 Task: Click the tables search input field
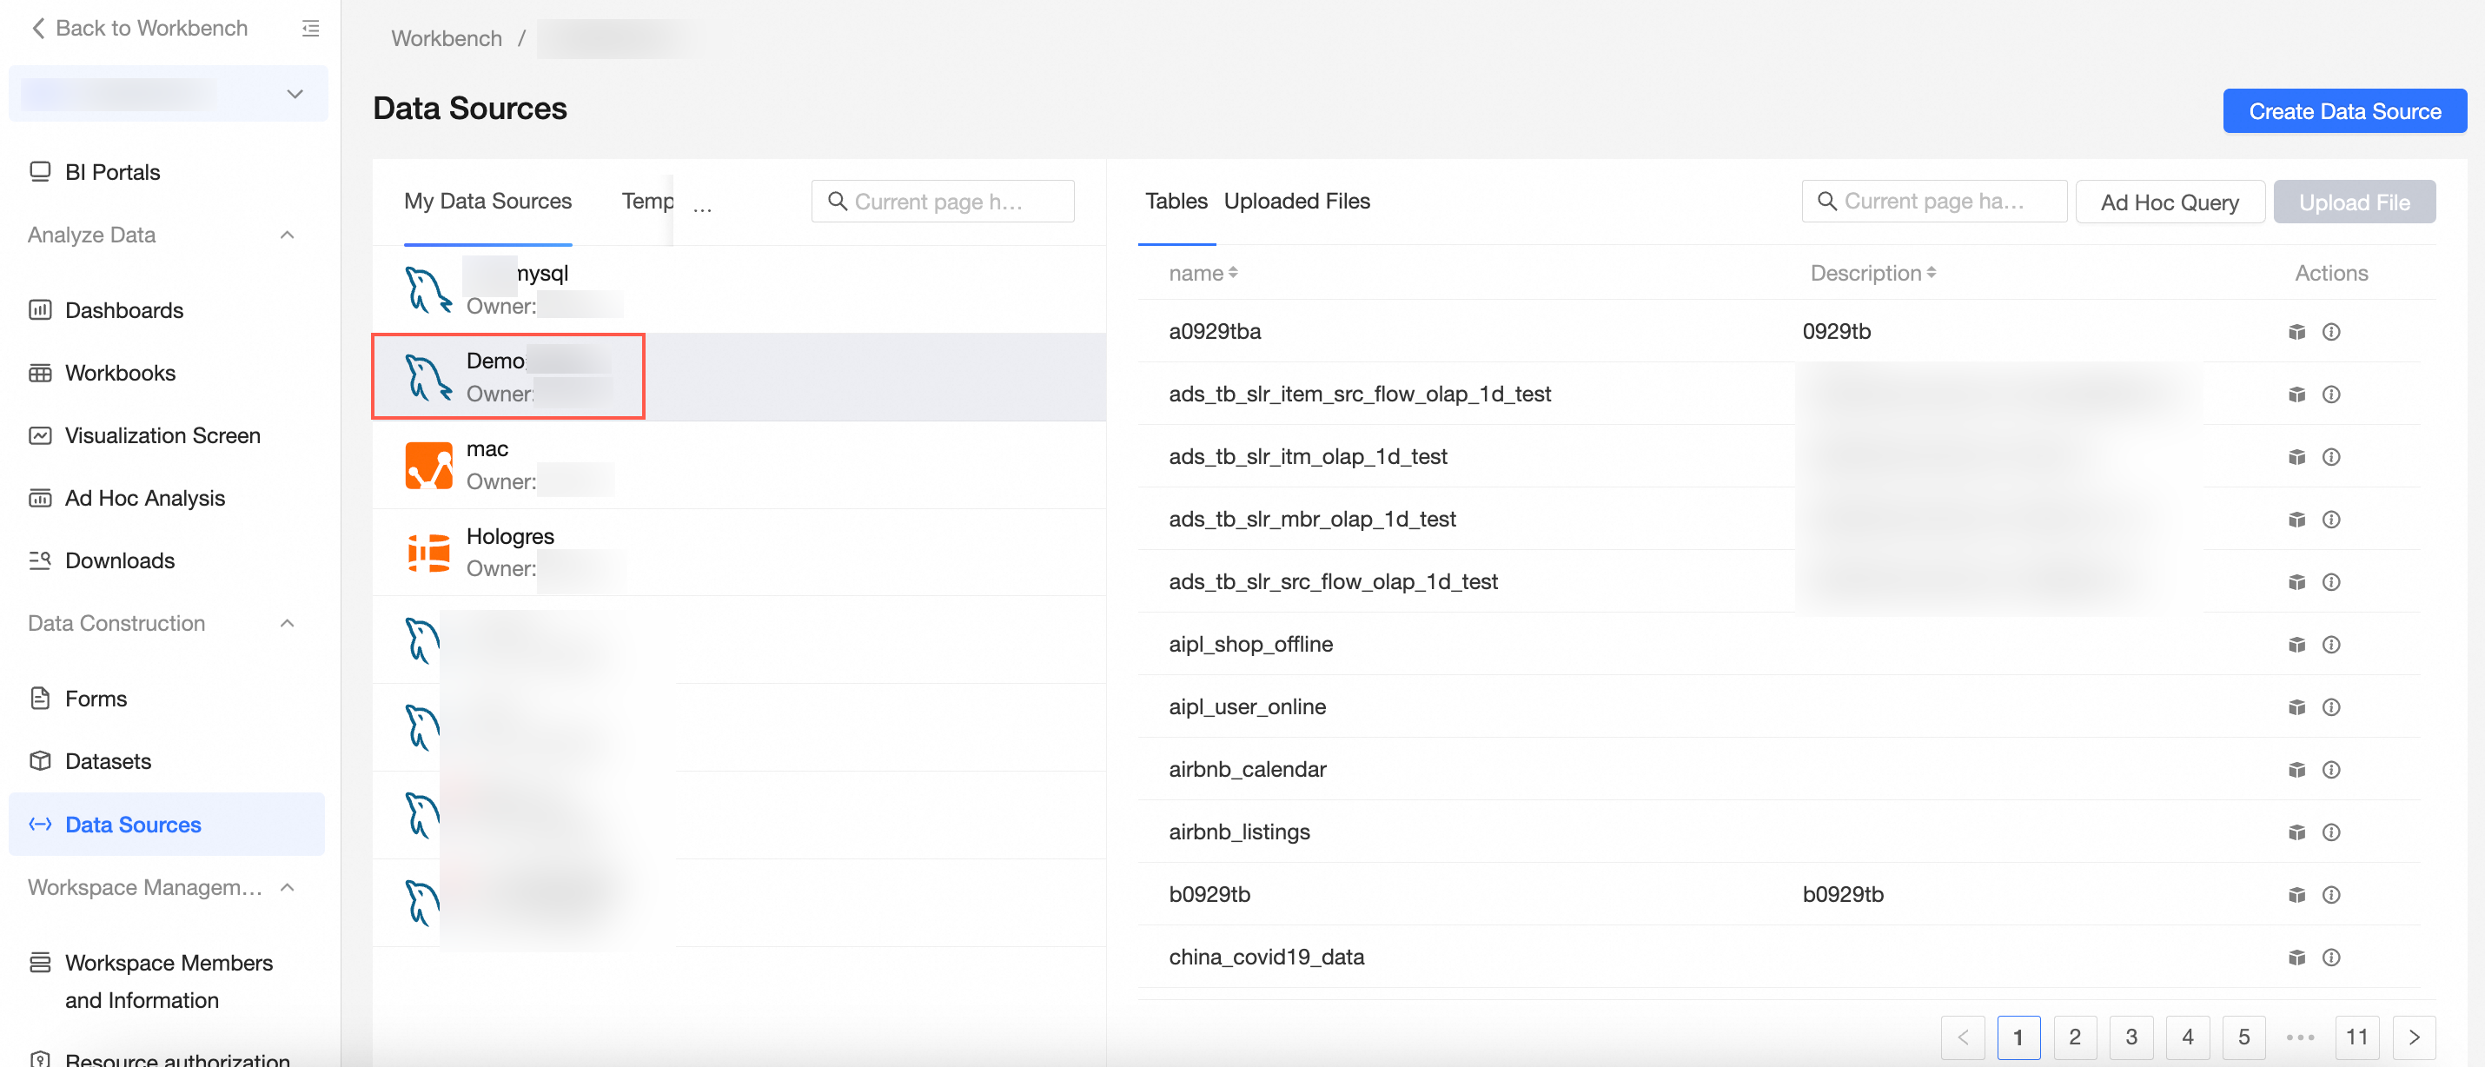(1933, 202)
